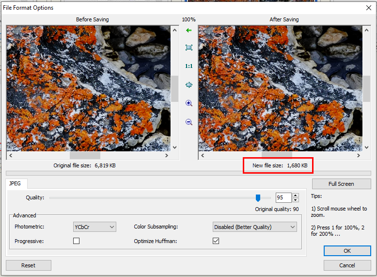Increase quality value with up spinner arrow

(296, 196)
